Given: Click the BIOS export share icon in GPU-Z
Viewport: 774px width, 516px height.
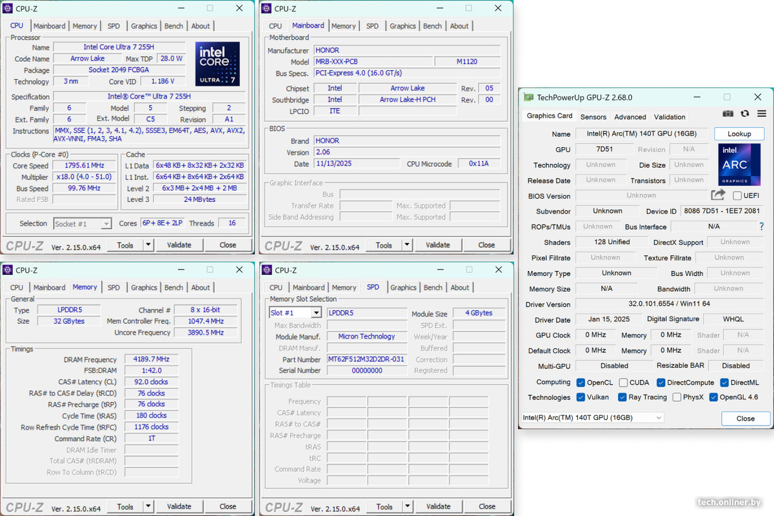Looking at the screenshot, I should [719, 195].
